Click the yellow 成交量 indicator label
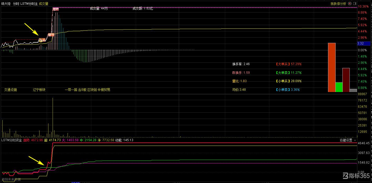The width and height of the screenshot is (372, 183). 44,4
